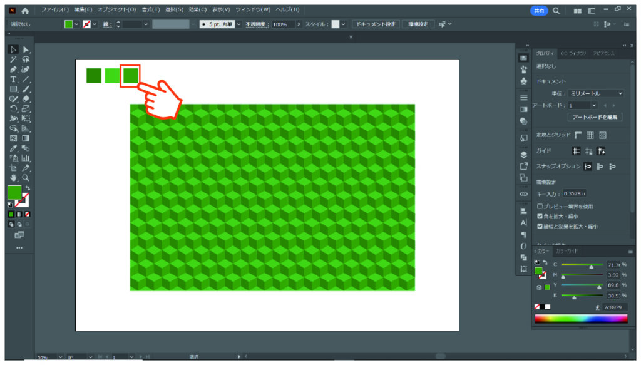The width and height of the screenshot is (641, 365).
Task: Select the Free Transform tool
Action: (26, 118)
